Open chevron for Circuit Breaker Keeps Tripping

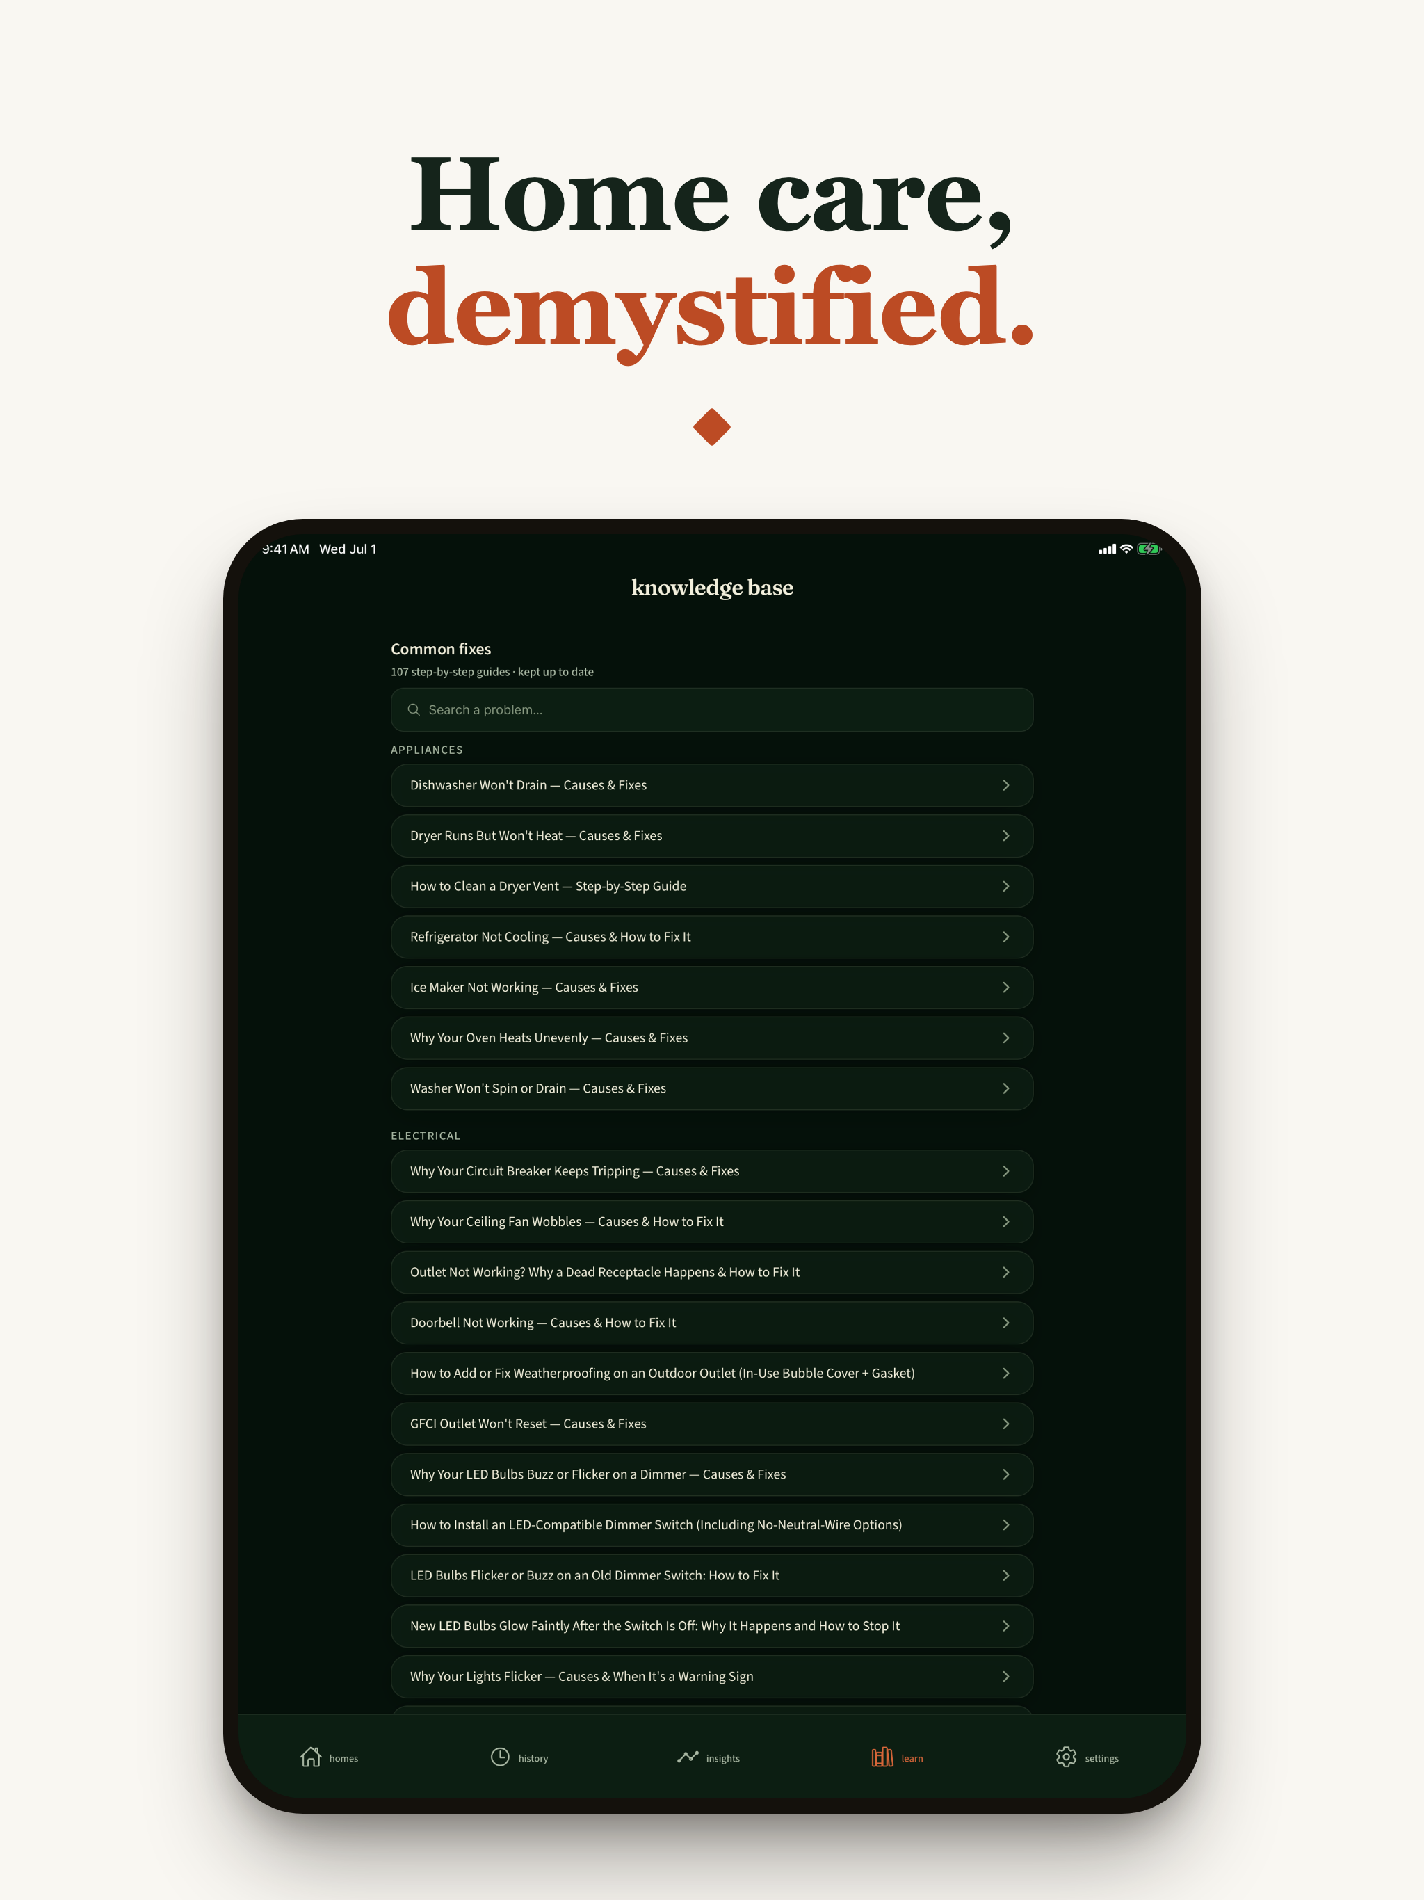pos(1005,1172)
